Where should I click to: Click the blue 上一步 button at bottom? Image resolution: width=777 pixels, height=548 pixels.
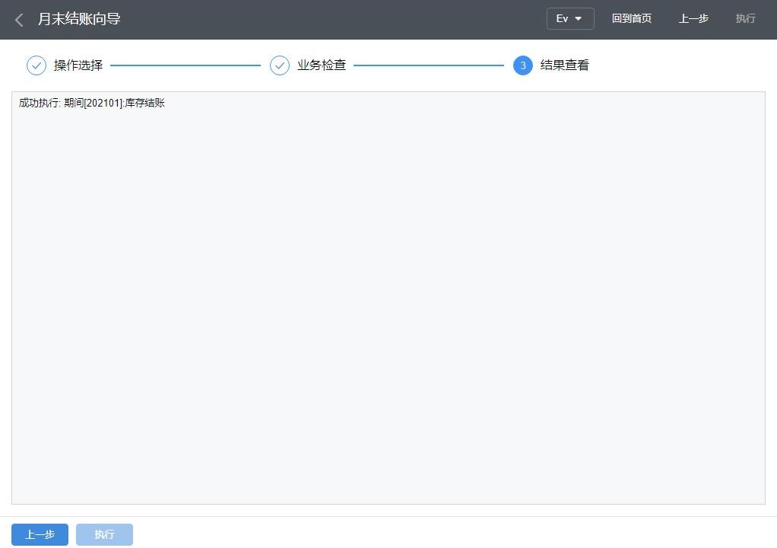[40, 534]
